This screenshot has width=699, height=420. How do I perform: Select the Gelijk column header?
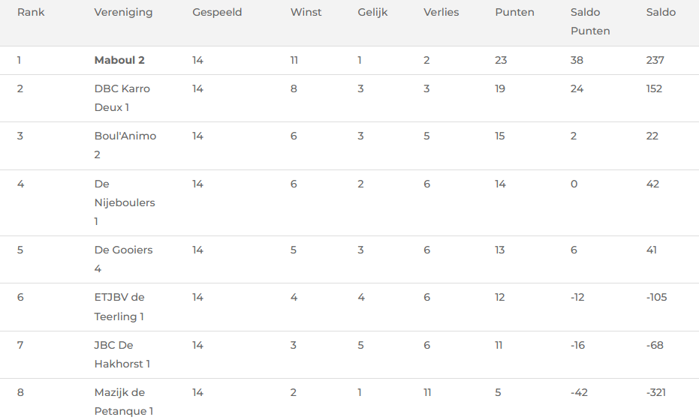[x=372, y=13]
